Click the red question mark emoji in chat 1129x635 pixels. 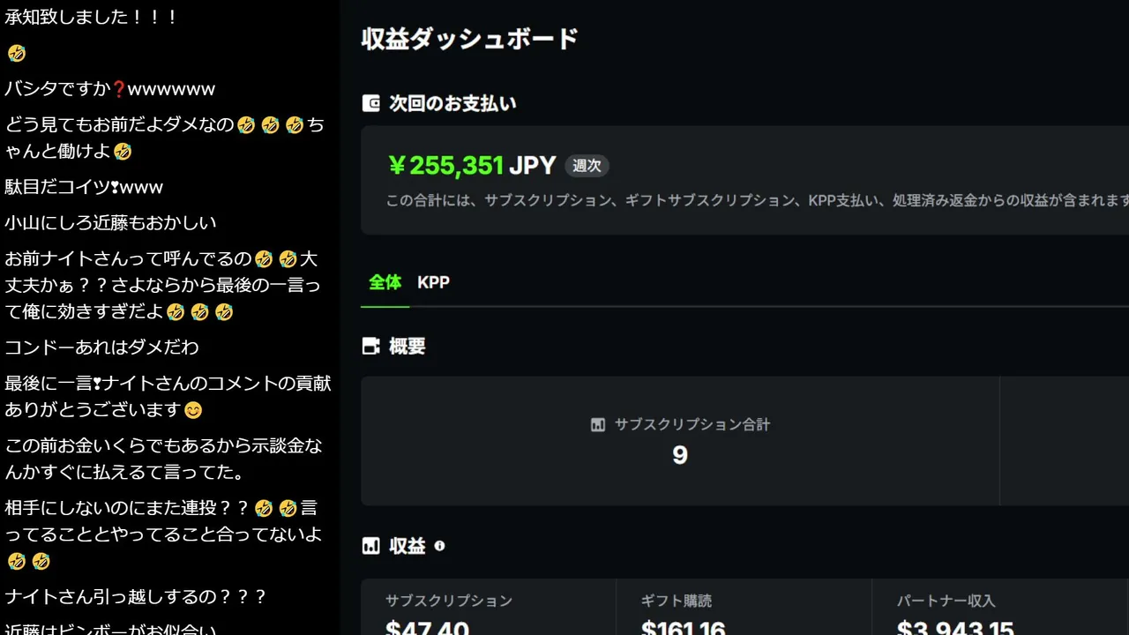(119, 89)
